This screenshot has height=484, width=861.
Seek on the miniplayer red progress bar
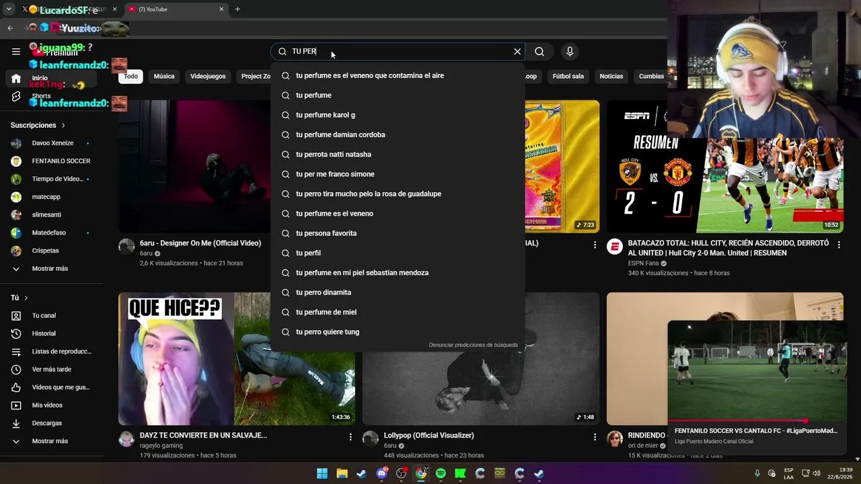757,421
